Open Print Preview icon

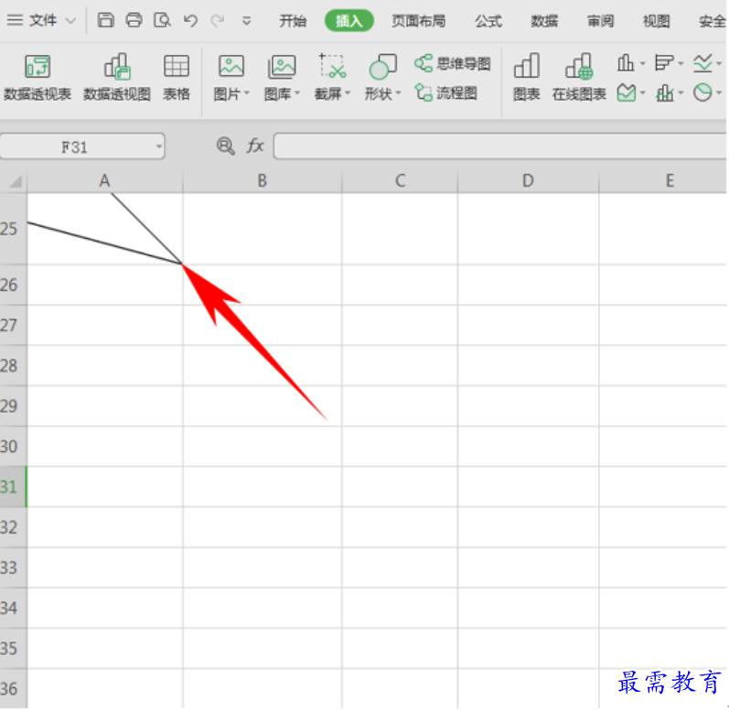(x=162, y=20)
